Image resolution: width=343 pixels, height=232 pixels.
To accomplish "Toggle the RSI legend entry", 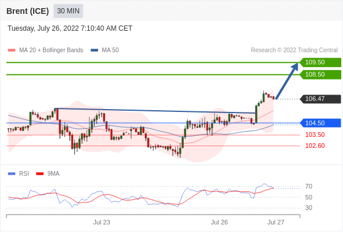I will [x=19, y=174].
